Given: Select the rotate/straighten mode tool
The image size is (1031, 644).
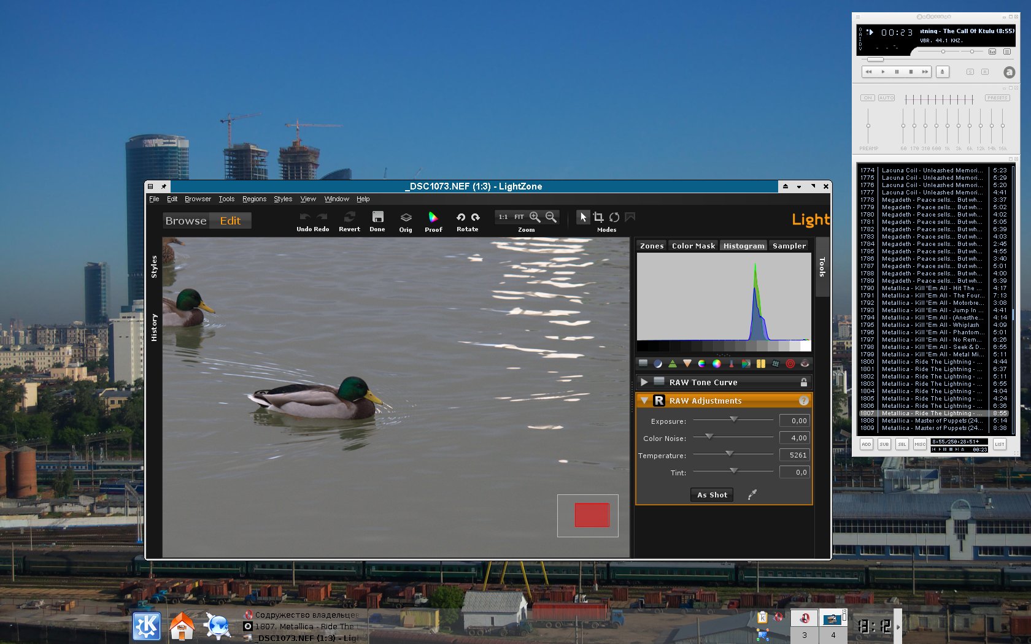Looking at the screenshot, I should (x=614, y=217).
